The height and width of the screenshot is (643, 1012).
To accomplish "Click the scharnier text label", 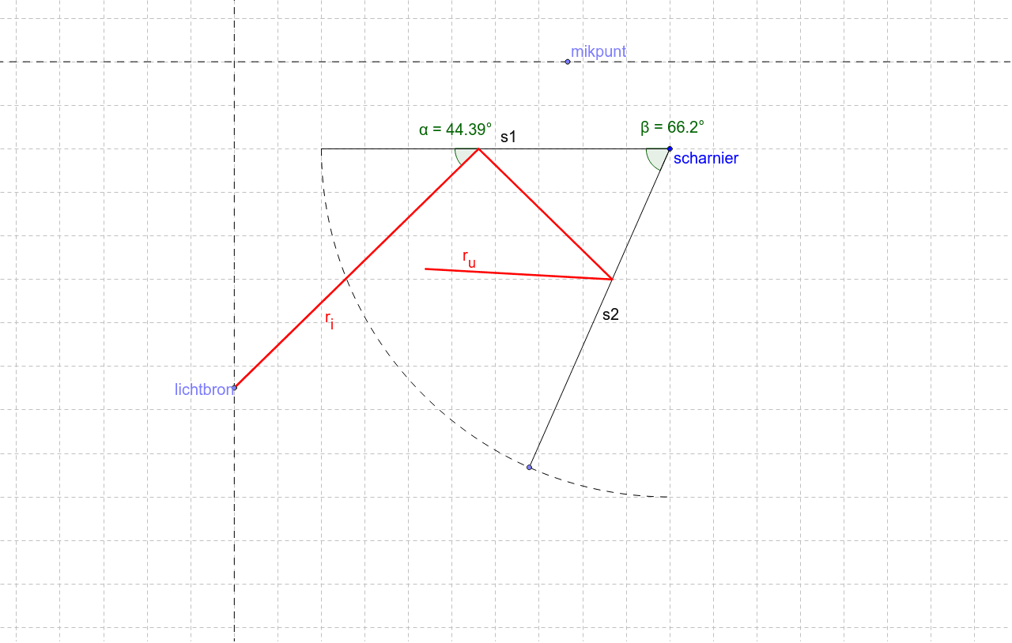I will (706, 158).
